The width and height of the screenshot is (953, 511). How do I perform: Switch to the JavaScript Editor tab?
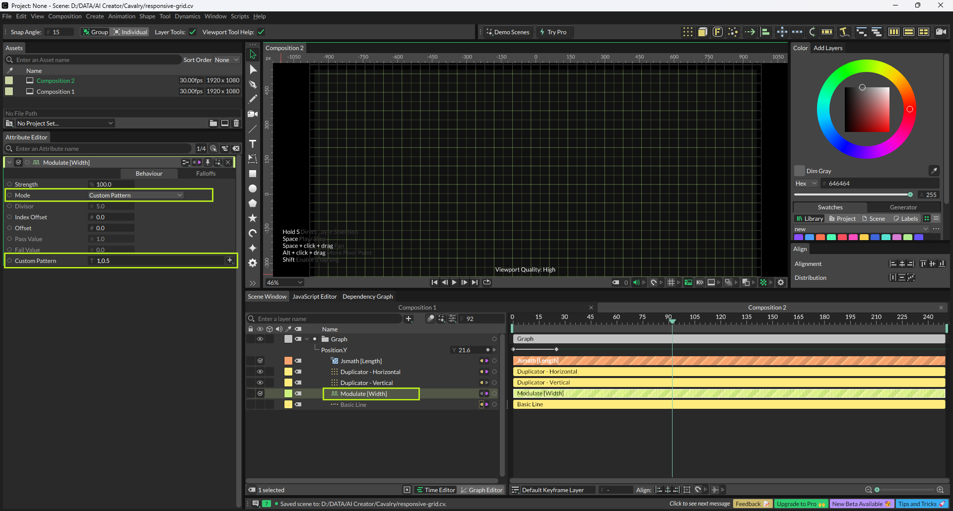tap(314, 297)
